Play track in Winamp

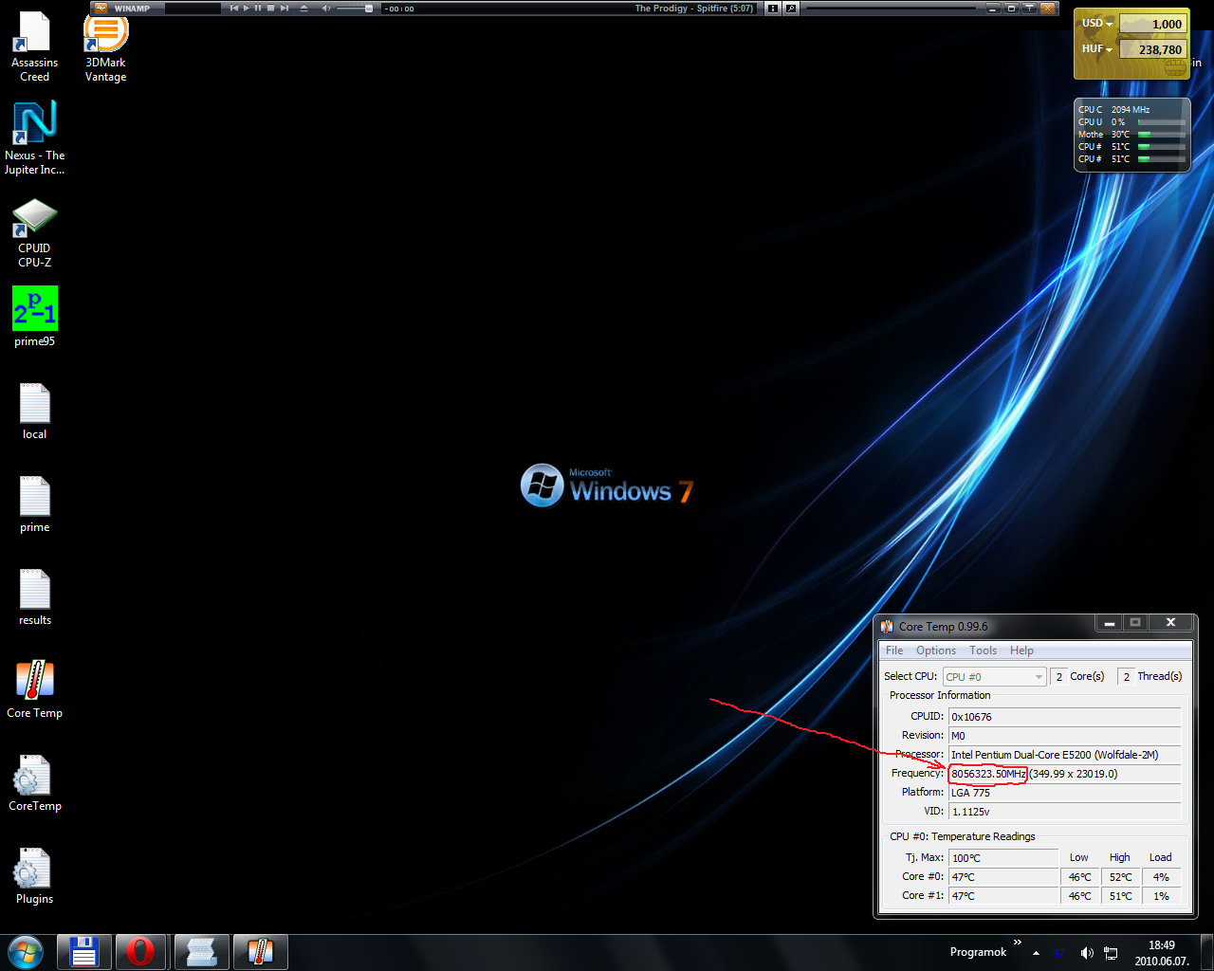pos(246,8)
